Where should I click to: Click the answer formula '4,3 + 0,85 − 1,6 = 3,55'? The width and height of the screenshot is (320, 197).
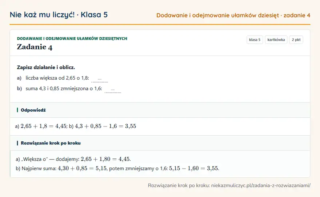click(105, 126)
